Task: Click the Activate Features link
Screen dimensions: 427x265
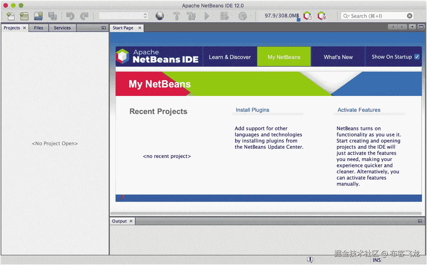Action: pos(359,110)
